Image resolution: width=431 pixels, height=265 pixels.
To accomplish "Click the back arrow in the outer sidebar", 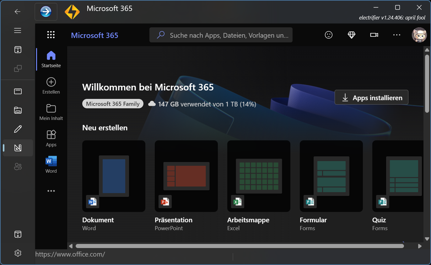I will coord(18,12).
